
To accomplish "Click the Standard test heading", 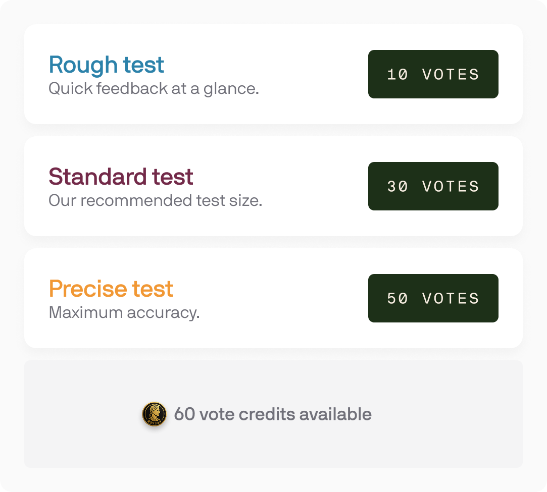I will pyautogui.click(x=120, y=177).
